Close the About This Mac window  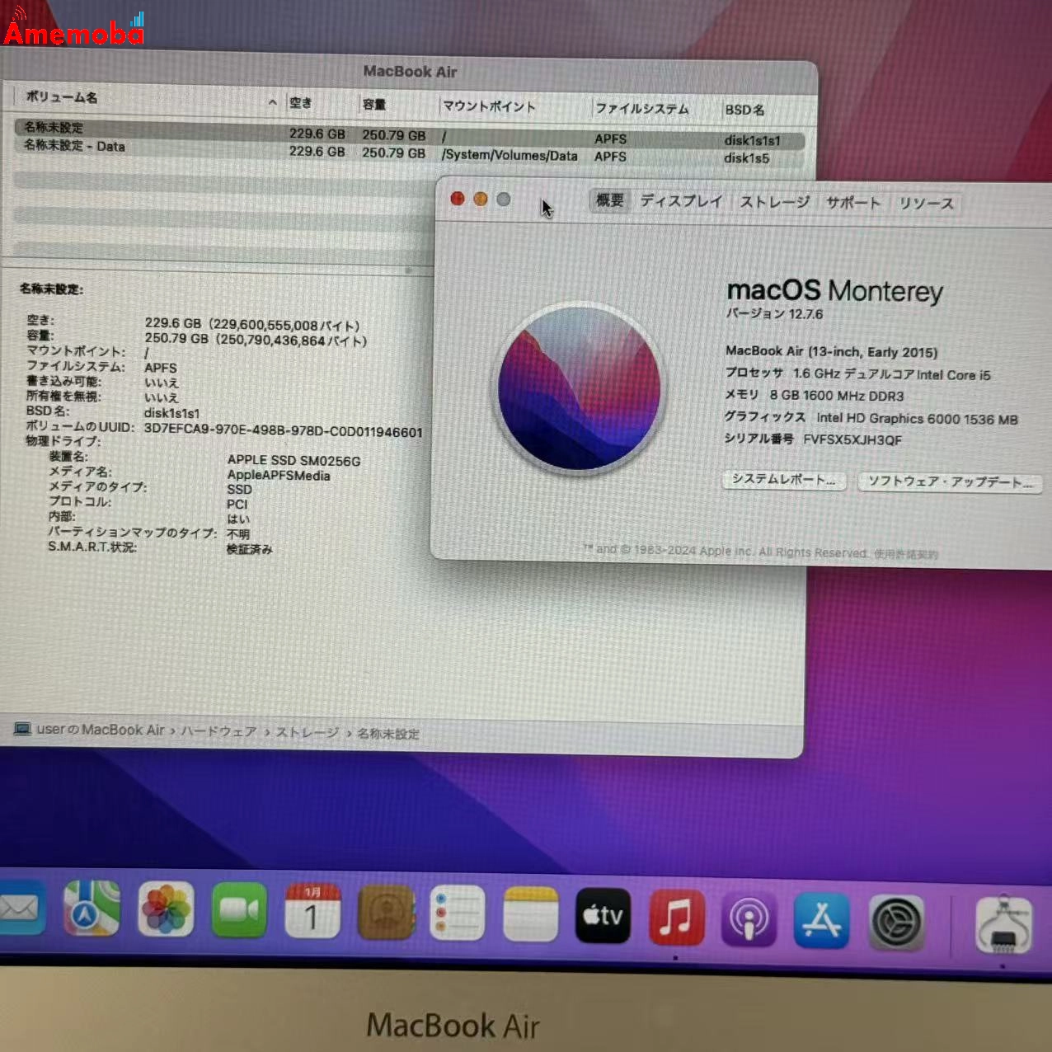[458, 199]
